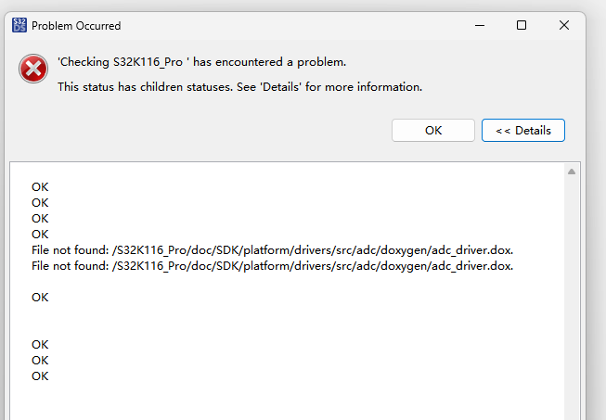Close the Problem Occurred dialog
The image size is (606, 420).
point(564,26)
